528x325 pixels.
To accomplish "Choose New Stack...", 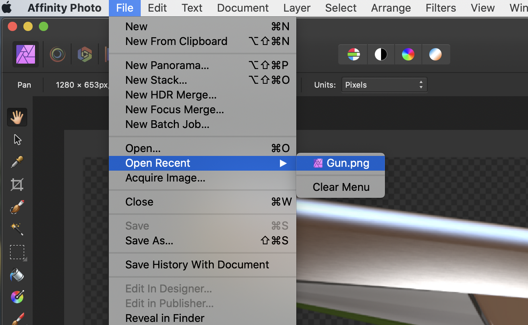I will coord(203,80).
